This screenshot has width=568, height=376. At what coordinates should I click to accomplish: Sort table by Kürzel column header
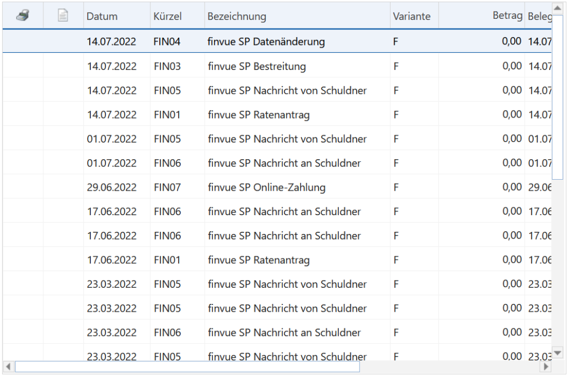pyautogui.click(x=167, y=16)
